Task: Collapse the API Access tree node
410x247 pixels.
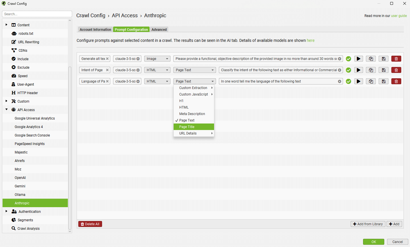Action: (7, 110)
